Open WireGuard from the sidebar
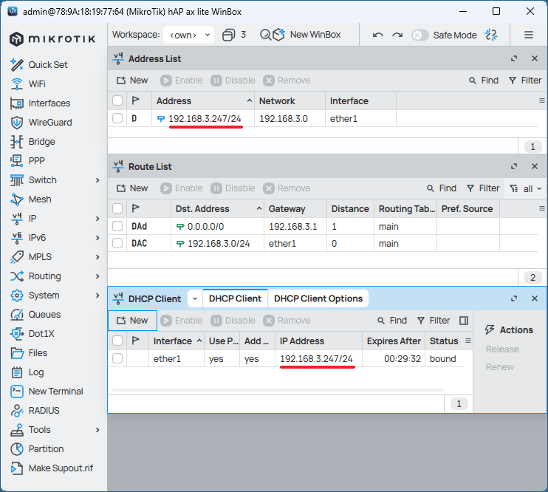 49,123
